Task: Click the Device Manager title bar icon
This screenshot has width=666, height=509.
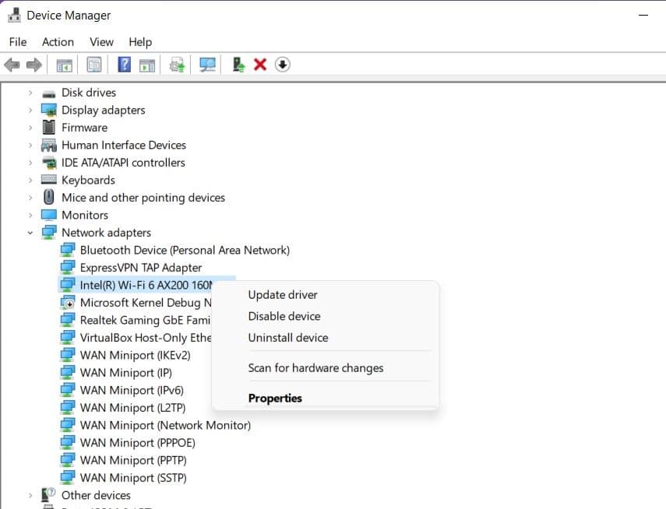Action: pos(14,16)
